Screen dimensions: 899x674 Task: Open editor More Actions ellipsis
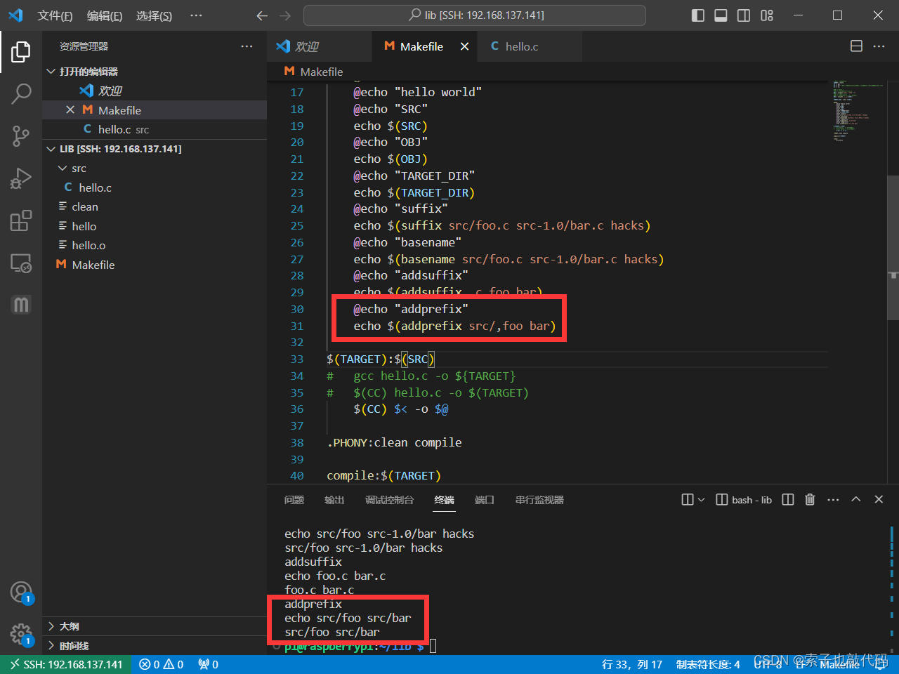(x=879, y=46)
